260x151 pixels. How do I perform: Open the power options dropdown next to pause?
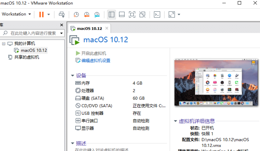click(49, 14)
